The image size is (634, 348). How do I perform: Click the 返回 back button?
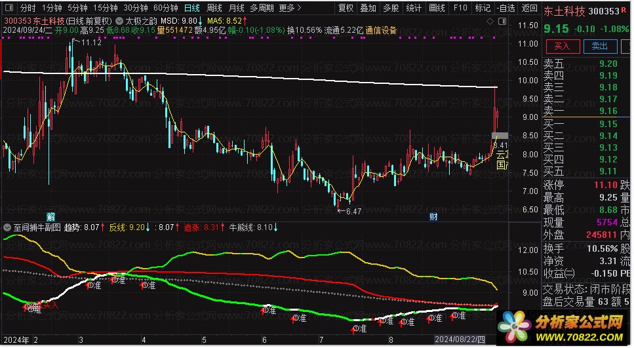(x=529, y=8)
